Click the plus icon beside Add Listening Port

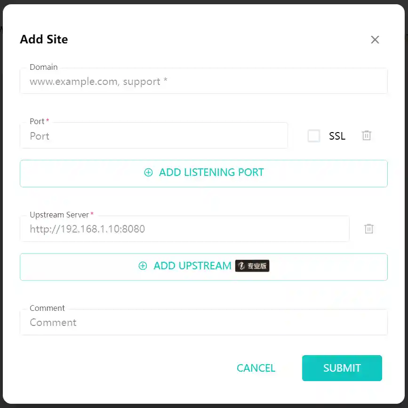tap(148, 173)
